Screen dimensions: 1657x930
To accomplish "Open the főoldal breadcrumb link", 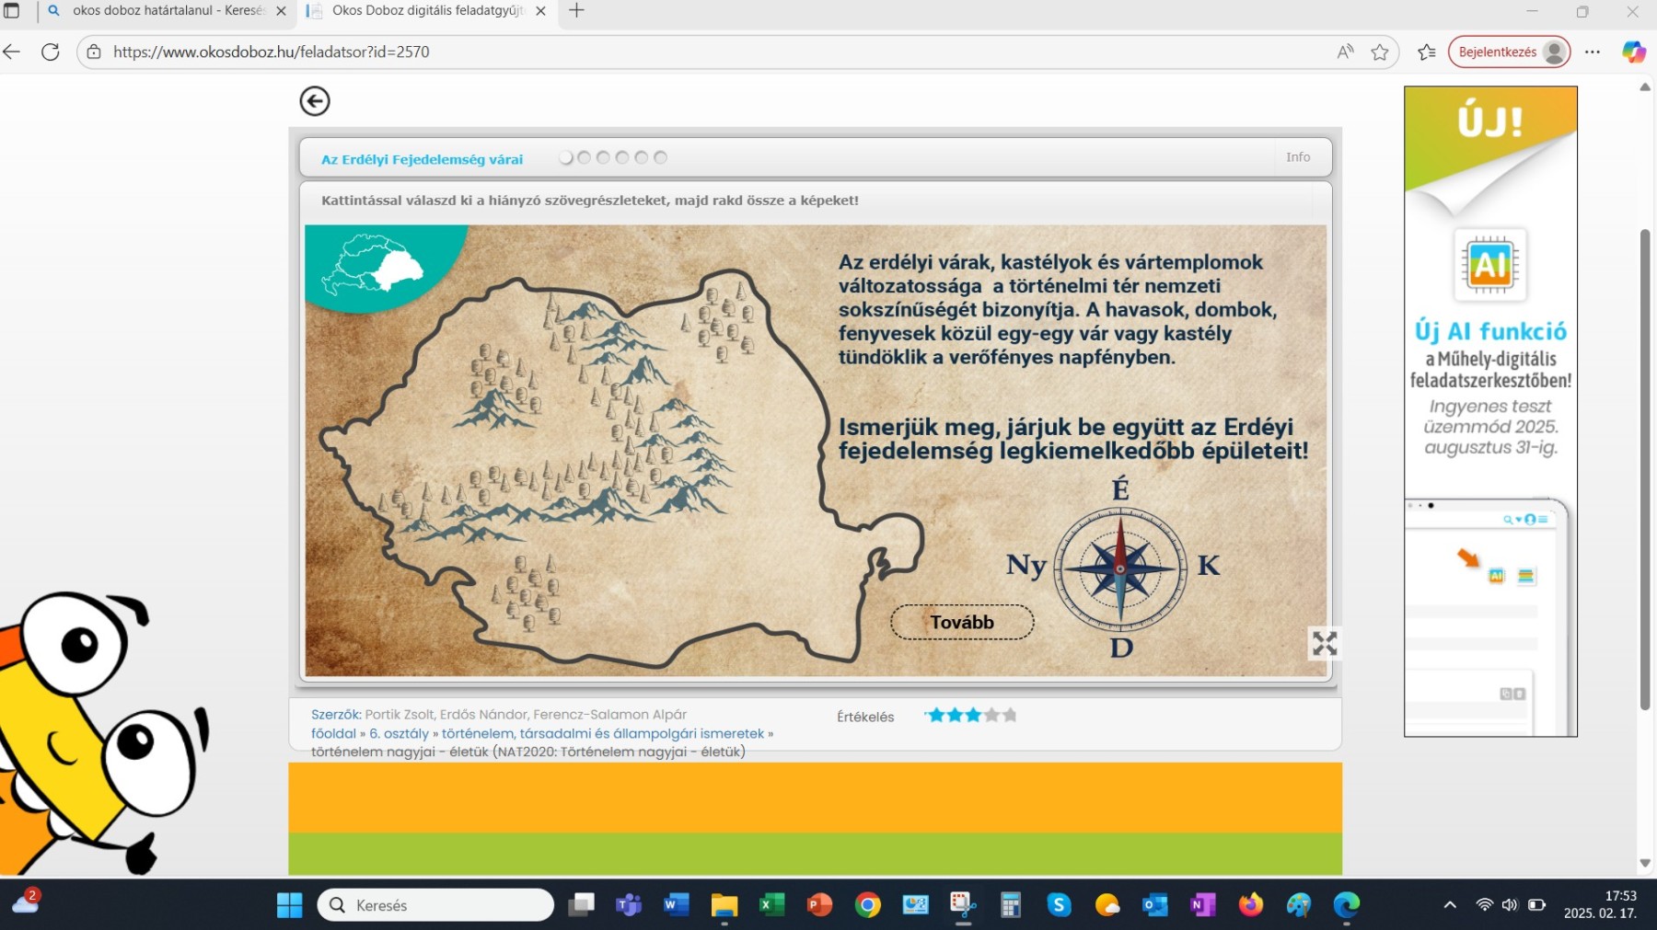I will 333,733.
